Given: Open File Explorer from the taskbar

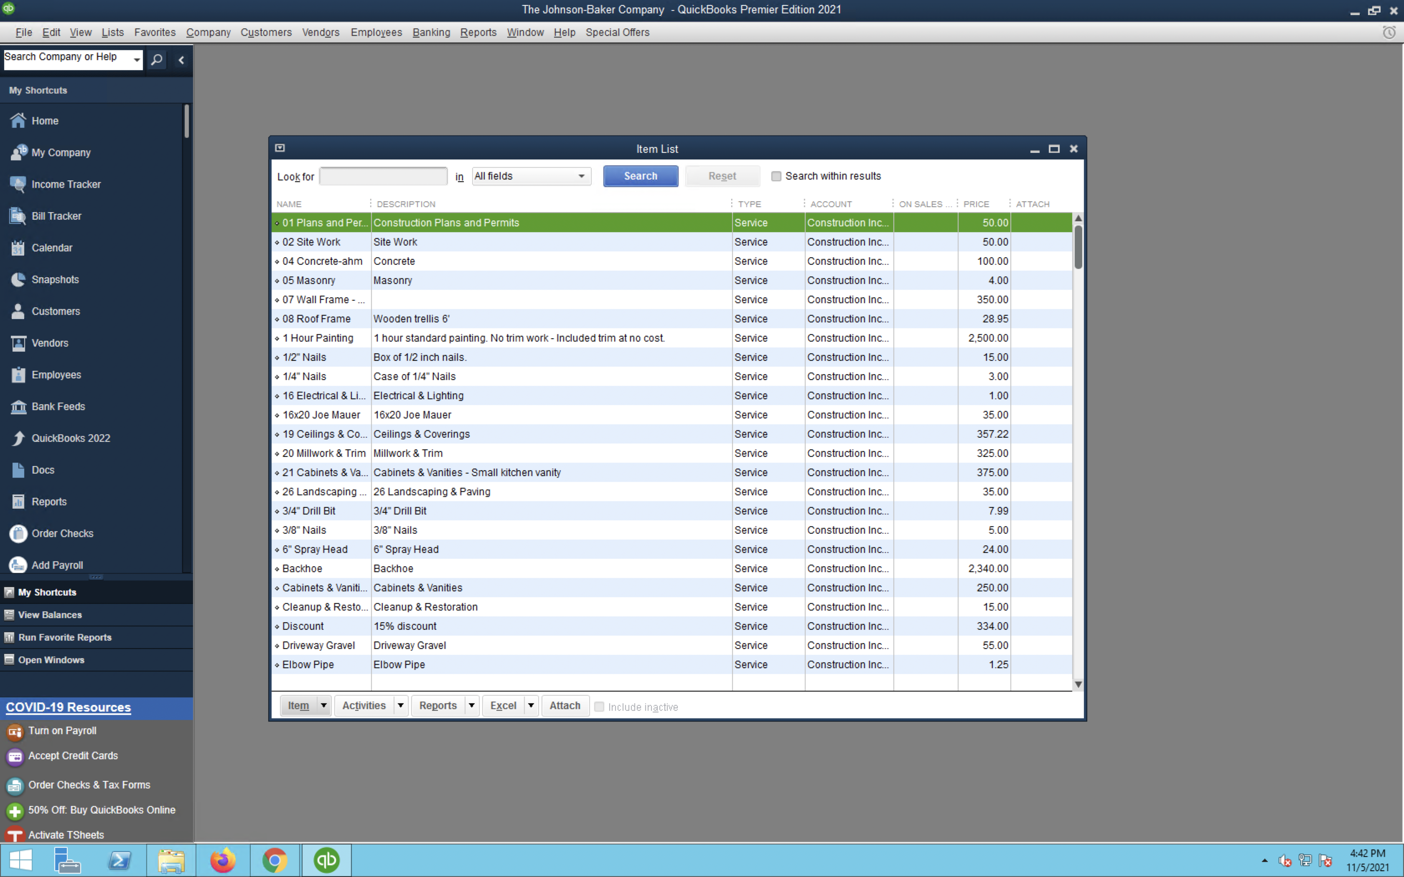Looking at the screenshot, I should coord(171,860).
